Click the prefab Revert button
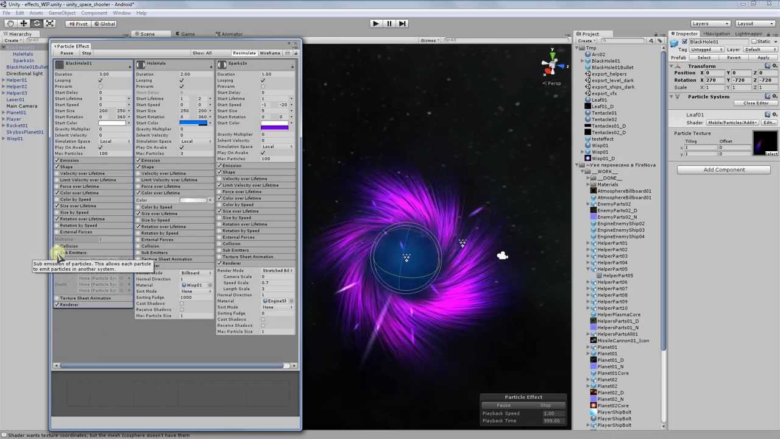Image resolution: width=780 pixels, height=439 pixels. pyautogui.click(x=734, y=57)
